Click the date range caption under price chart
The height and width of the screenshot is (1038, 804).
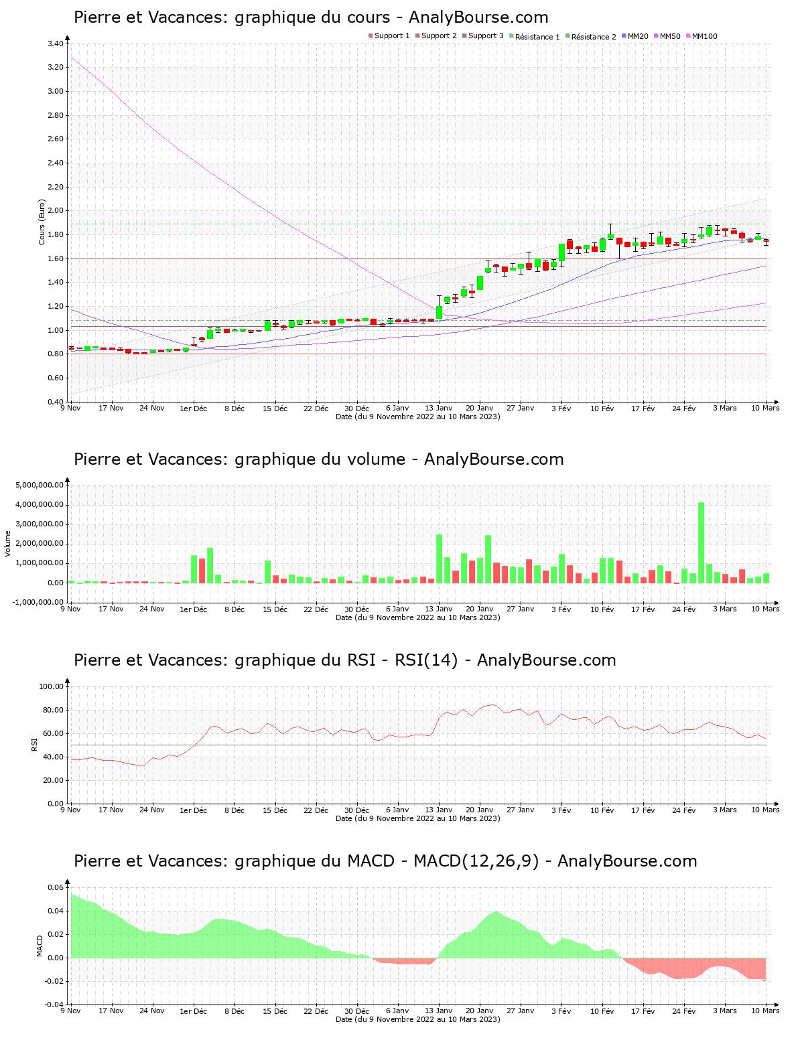pyautogui.click(x=417, y=416)
